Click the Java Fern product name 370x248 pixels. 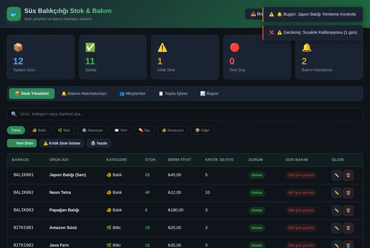(59, 245)
